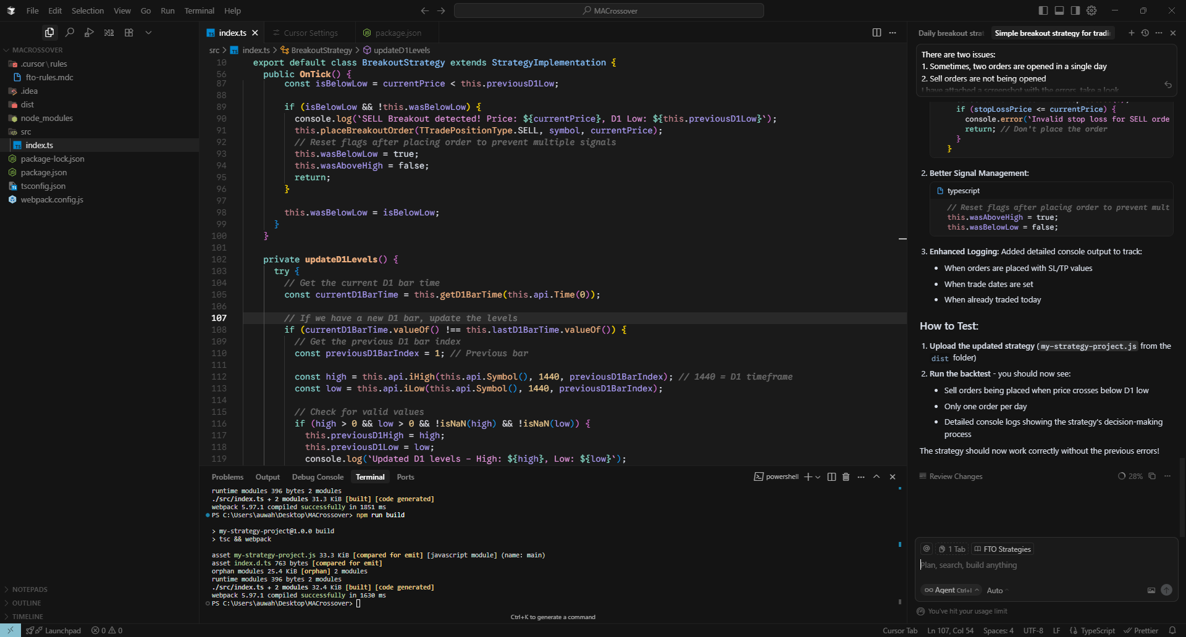Open the Terminal menu in menu bar
The width and height of the screenshot is (1186, 637).
coord(199,11)
